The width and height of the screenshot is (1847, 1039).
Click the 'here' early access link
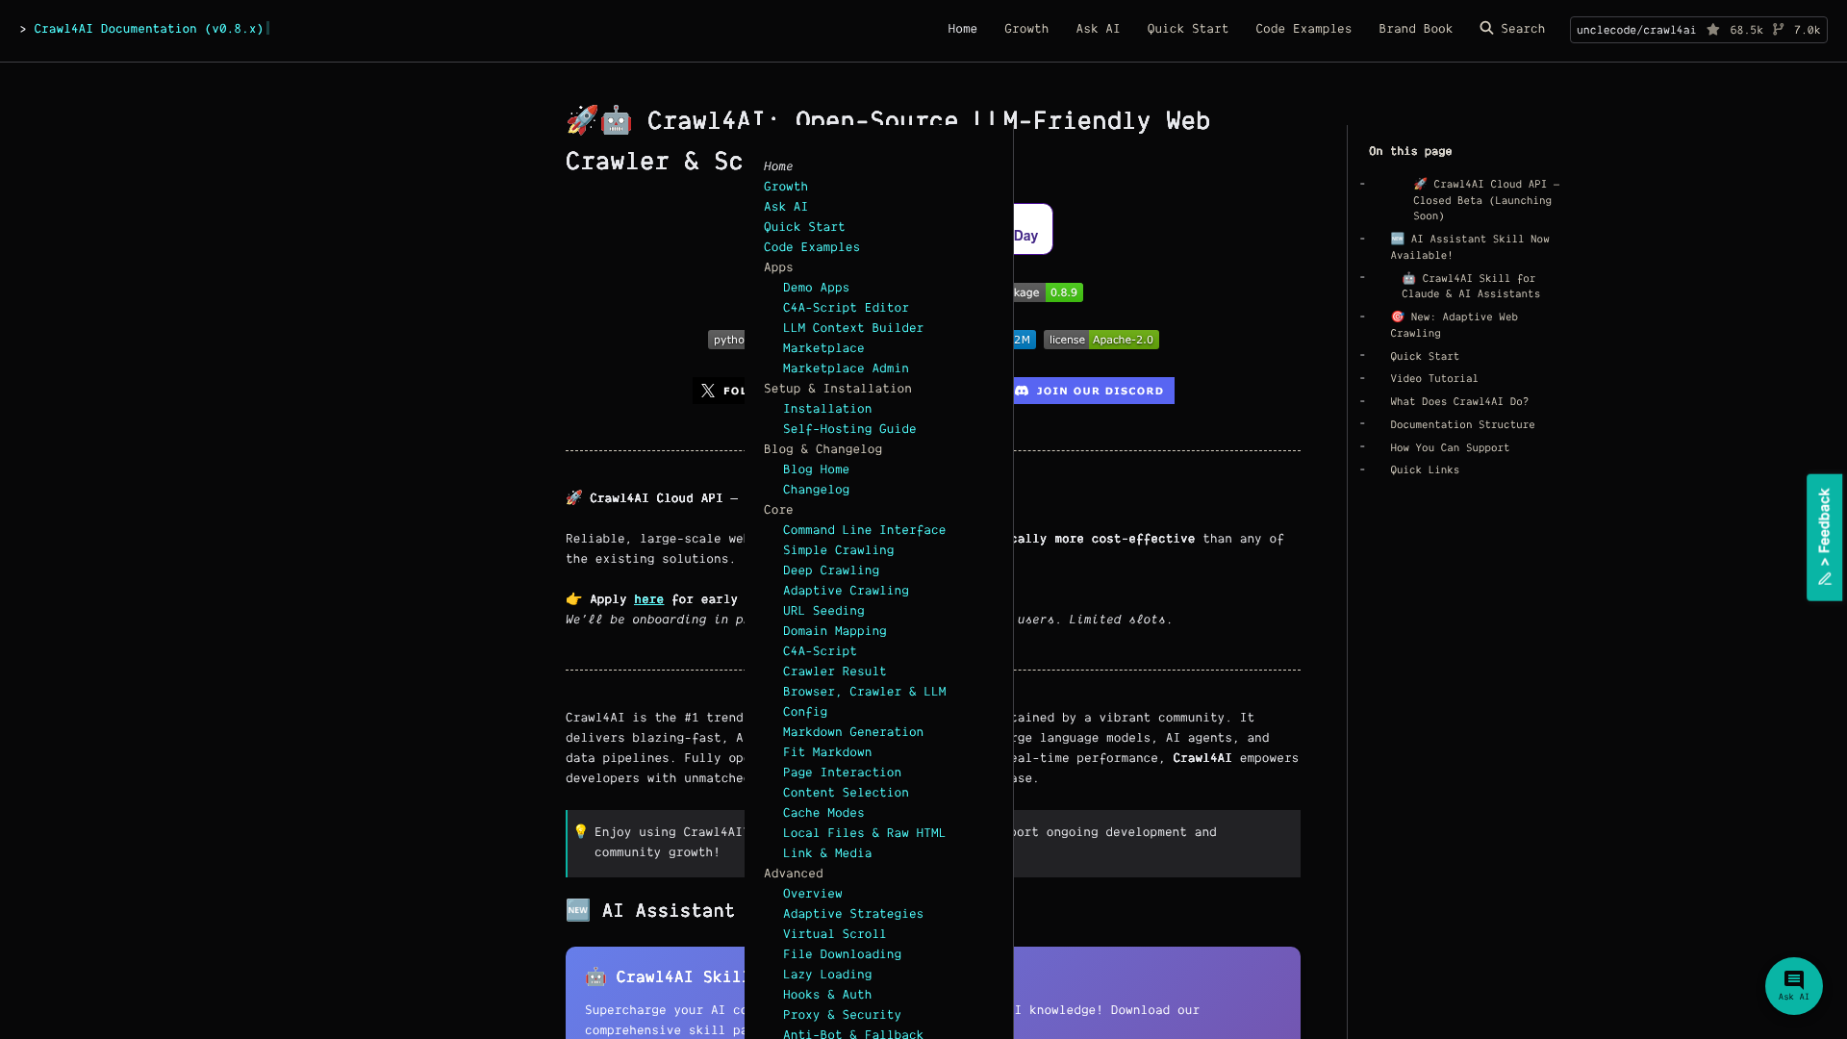click(648, 599)
